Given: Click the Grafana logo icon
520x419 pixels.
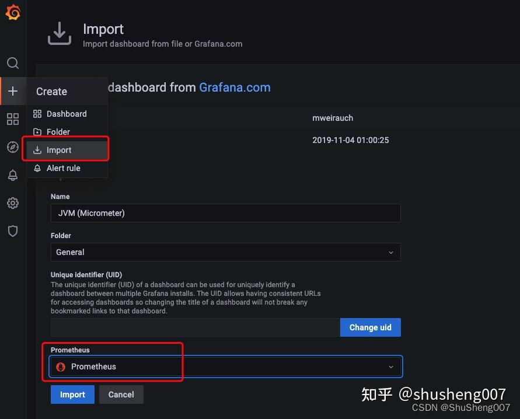Looking at the screenshot, I should [x=12, y=13].
